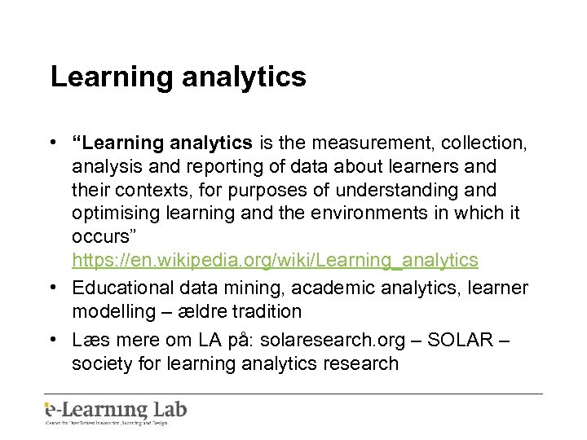Click the phrase 'modelling' in second bullet
Viewport: 587px width, 440px height.
pyautogui.click(x=110, y=311)
